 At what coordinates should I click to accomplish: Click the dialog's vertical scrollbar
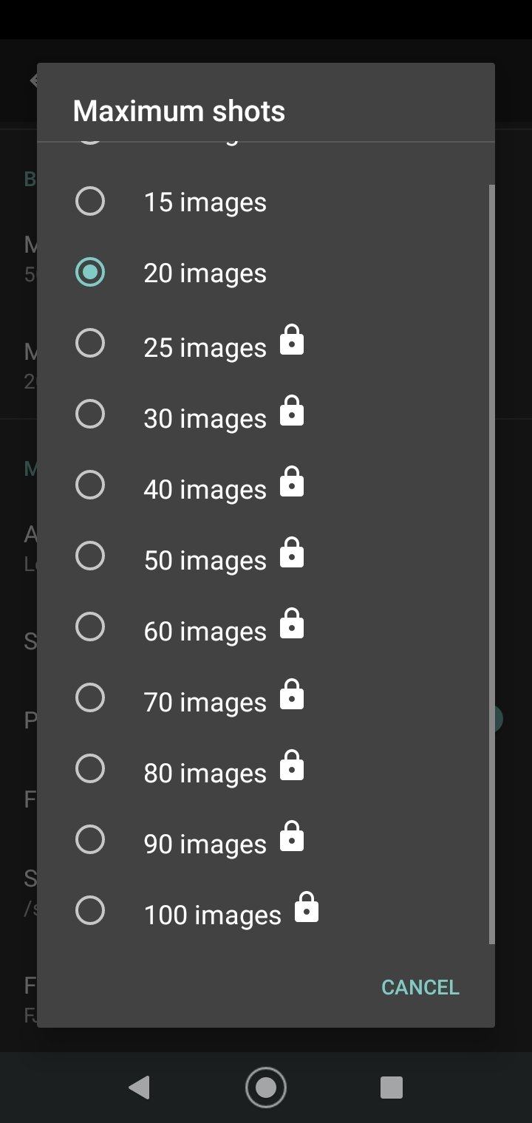coord(492,564)
